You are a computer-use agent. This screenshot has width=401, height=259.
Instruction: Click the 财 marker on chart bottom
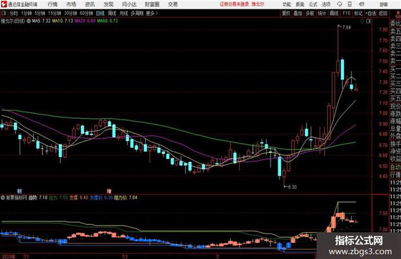point(20,191)
